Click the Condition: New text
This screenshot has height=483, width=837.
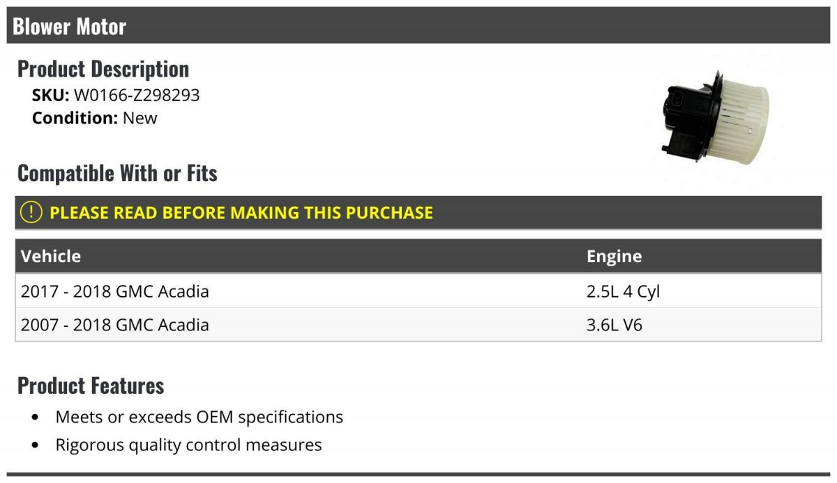95,118
